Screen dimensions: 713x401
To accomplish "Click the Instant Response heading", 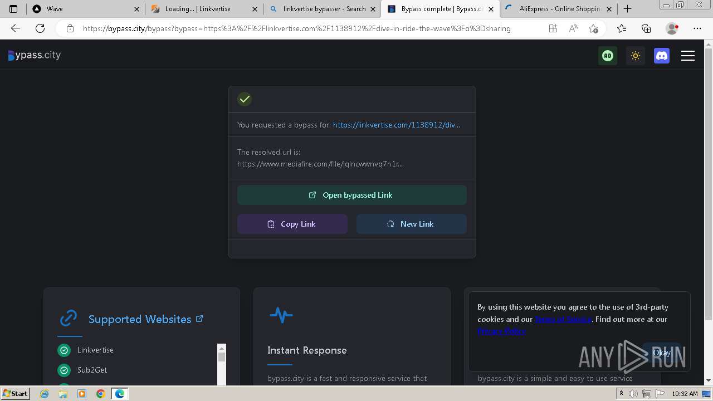I will click(x=307, y=350).
